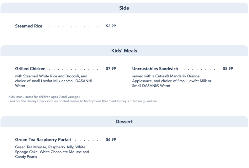This screenshot has height=168, width=249.
Task: Click the parfait ingredients description
Action: pos(52,152)
